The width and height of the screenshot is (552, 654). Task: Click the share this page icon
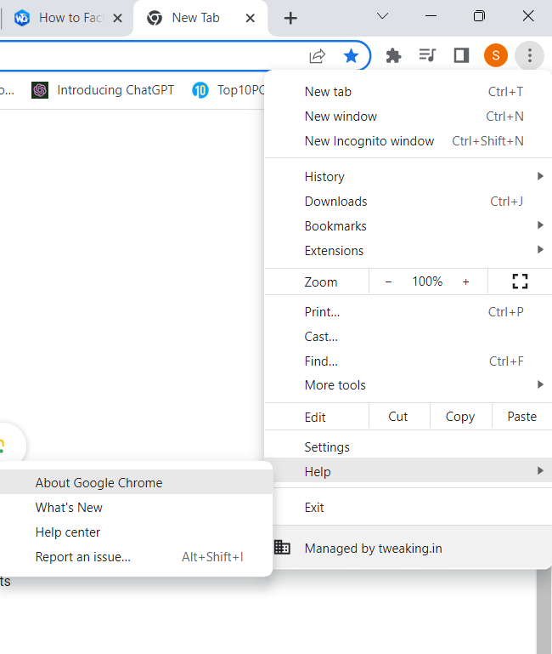tap(317, 56)
